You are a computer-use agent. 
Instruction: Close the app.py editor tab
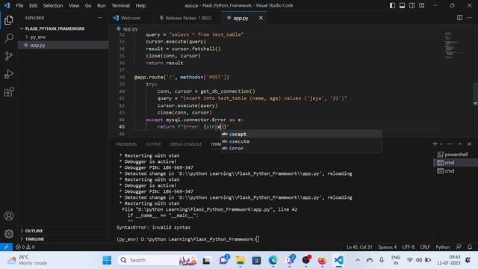[x=261, y=18]
